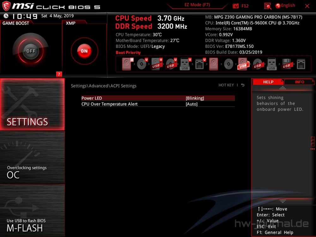Open M-FLASH to flash BIOS
The width and height of the screenshot is (316, 237).
point(32,211)
